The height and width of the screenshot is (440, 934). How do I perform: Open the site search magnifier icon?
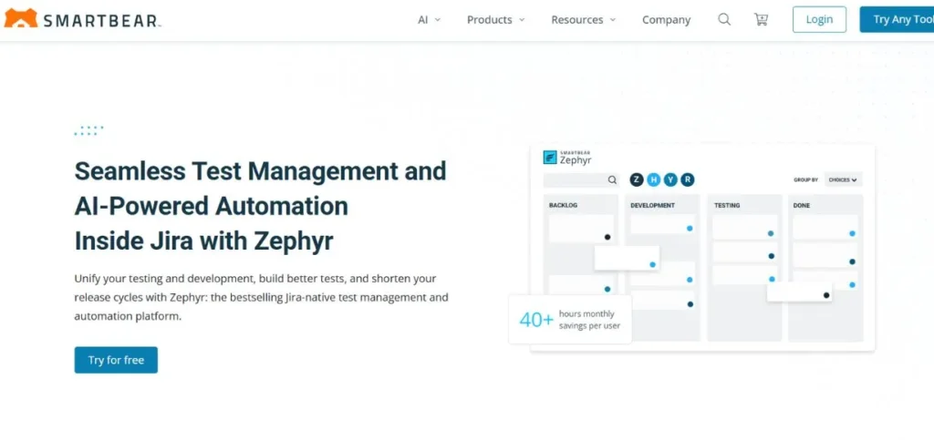(724, 20)
